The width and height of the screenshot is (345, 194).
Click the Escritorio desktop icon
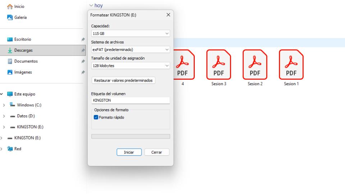[x=10, y=40]
